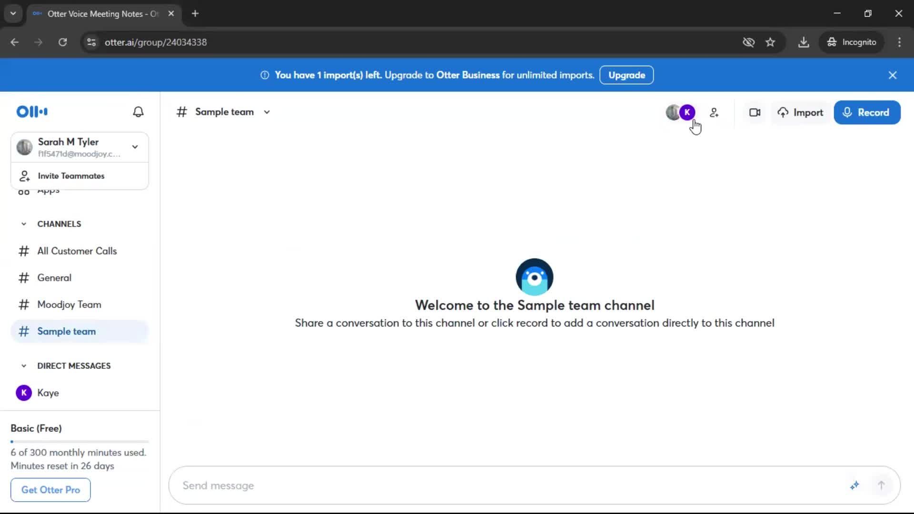
Task: Click the Incognito indicator
Action: (851, 42)
